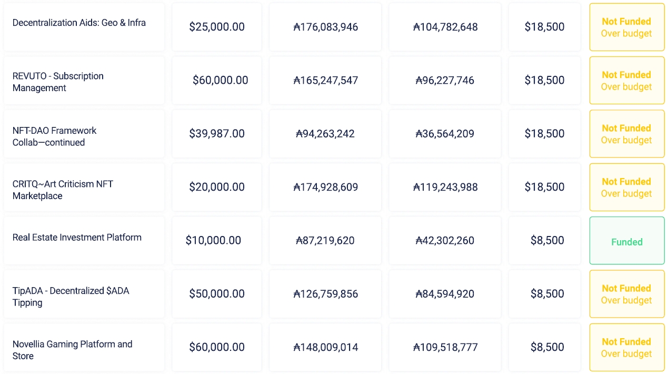Select the Novellia Gaming Platform and Store proposal
Viewport: 668px width, 374px height.
coord(72,350)
